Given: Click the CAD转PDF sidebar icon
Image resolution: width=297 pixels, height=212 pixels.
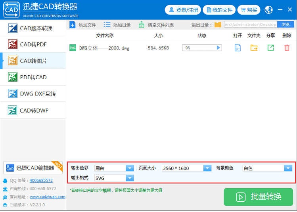Looking at the screenshot, I should coord(13,44).
